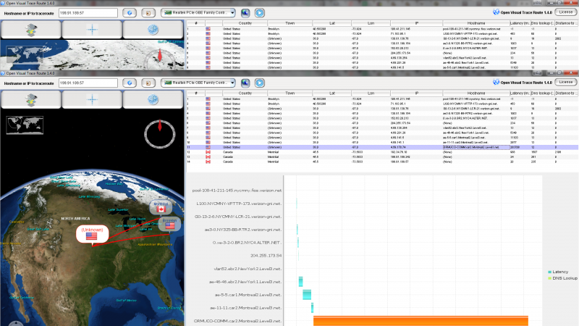The width and height of the screenshot is (579, 326).
Task: Click the orange document icon button in front window
Action: [148, 83]
